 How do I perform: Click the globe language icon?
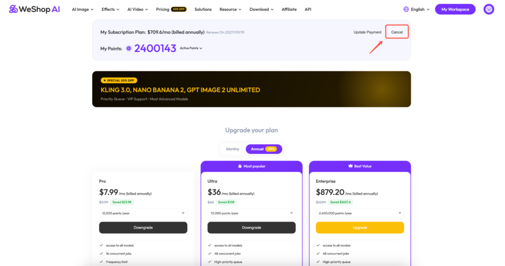[406, 9]
